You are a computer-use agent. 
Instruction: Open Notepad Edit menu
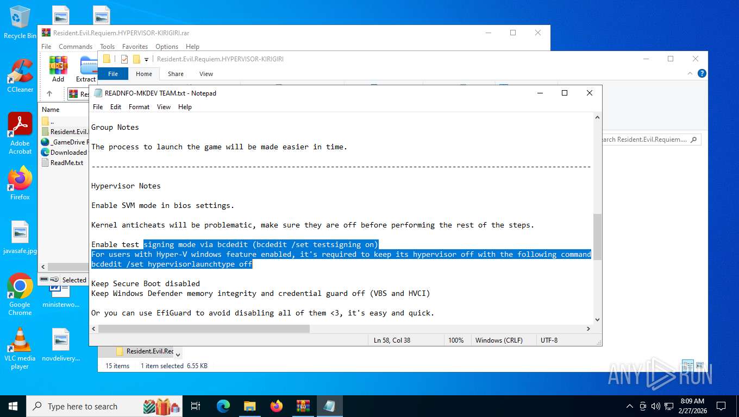click(116, 107)
